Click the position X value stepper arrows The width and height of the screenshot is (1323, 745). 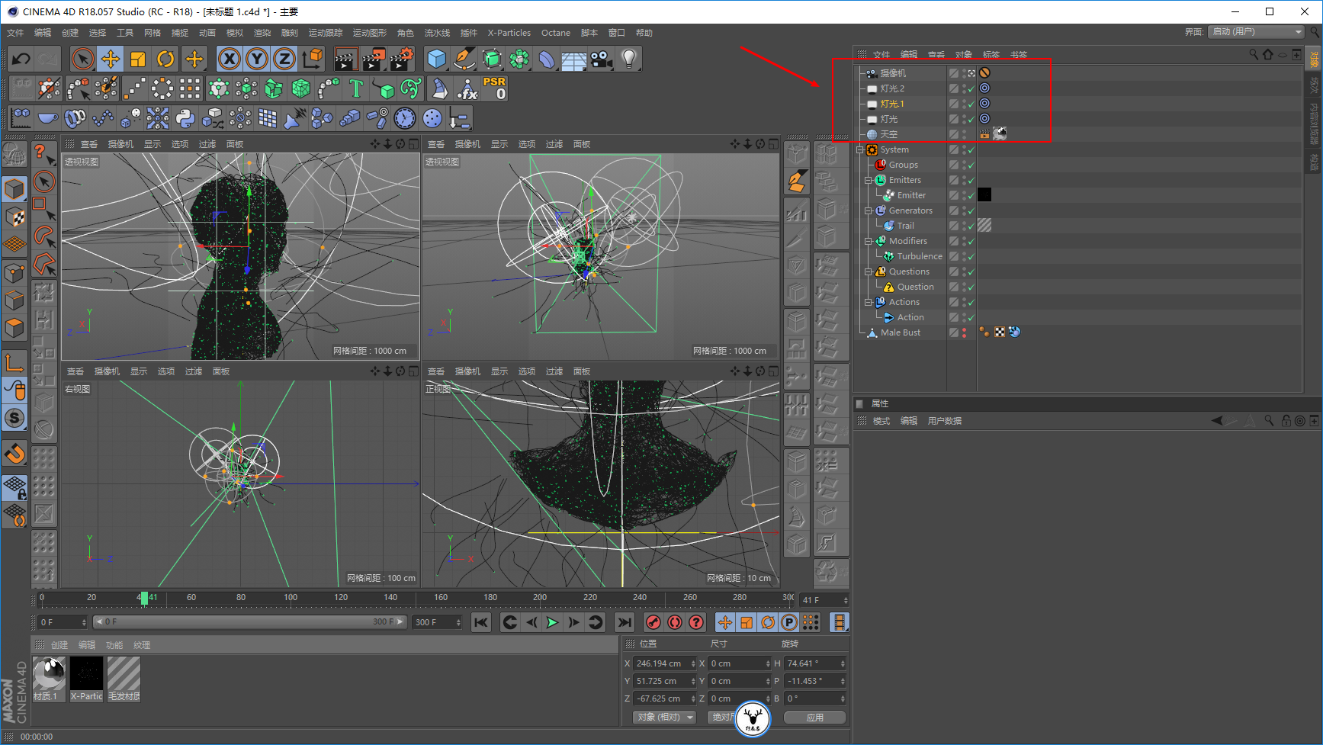pyautogui.click(x=693, y=663)
